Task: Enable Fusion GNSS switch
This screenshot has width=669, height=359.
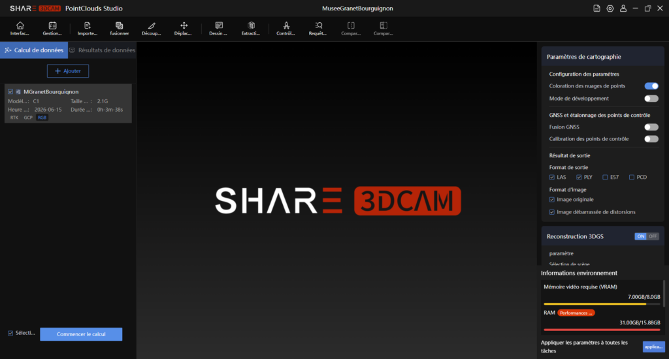Action: pyautogui.click(x=651, y=127)
